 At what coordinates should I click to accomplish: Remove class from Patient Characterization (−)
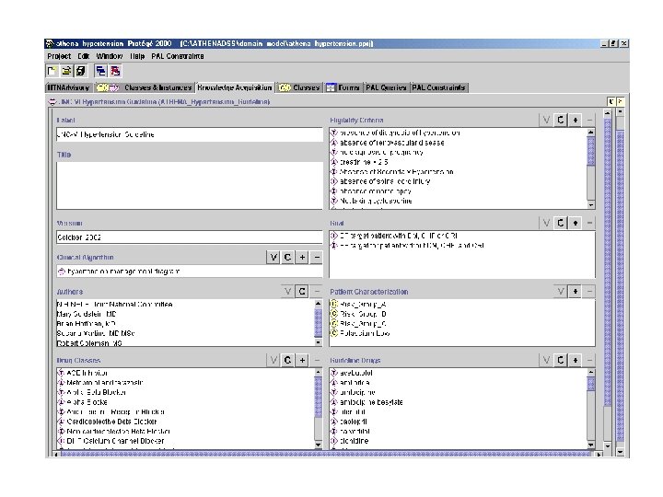click(589, 291)
